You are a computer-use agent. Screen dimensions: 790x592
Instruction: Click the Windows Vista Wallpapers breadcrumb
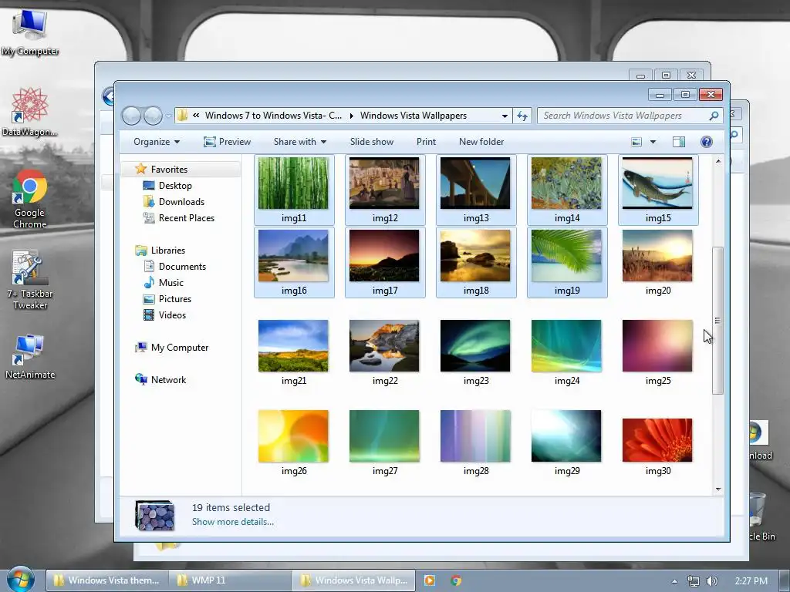[414, 116]
